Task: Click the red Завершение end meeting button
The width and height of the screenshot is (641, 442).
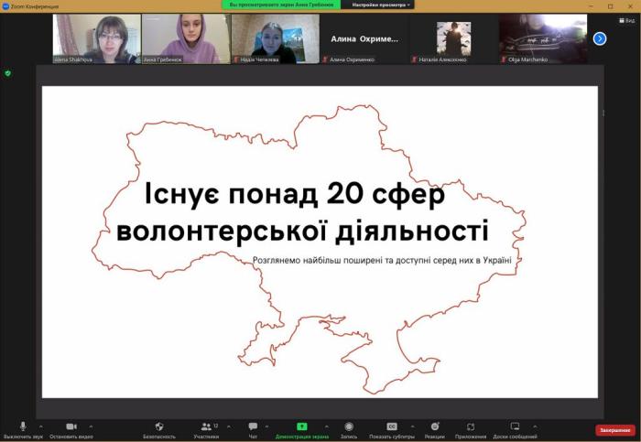Action: coord(614,430)
